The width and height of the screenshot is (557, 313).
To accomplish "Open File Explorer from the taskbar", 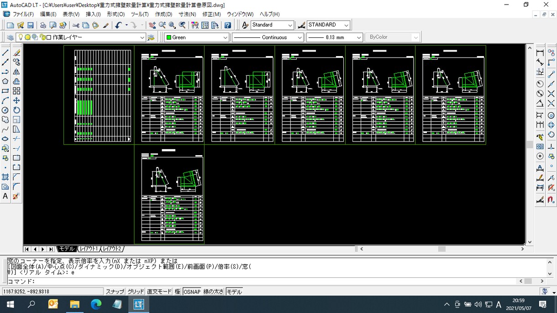I will [x=74, y=304].
